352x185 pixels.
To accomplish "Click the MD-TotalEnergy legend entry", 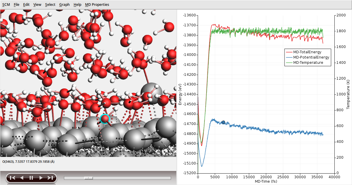I will click(x=307, y=52).
